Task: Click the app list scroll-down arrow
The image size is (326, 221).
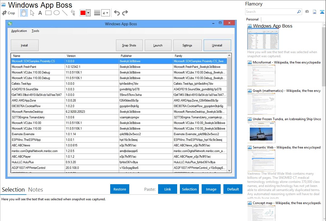Action: click(229, 170)
